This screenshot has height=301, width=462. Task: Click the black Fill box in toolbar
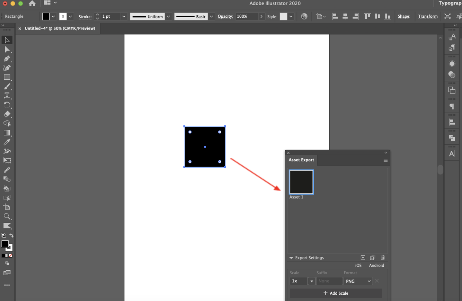(x=5, y=244)
